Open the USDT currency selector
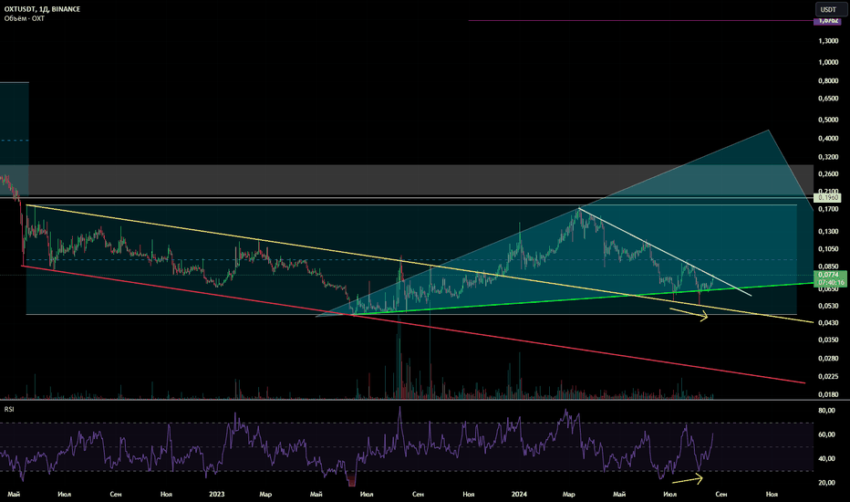Screen dimensions: 850x502 829,9
